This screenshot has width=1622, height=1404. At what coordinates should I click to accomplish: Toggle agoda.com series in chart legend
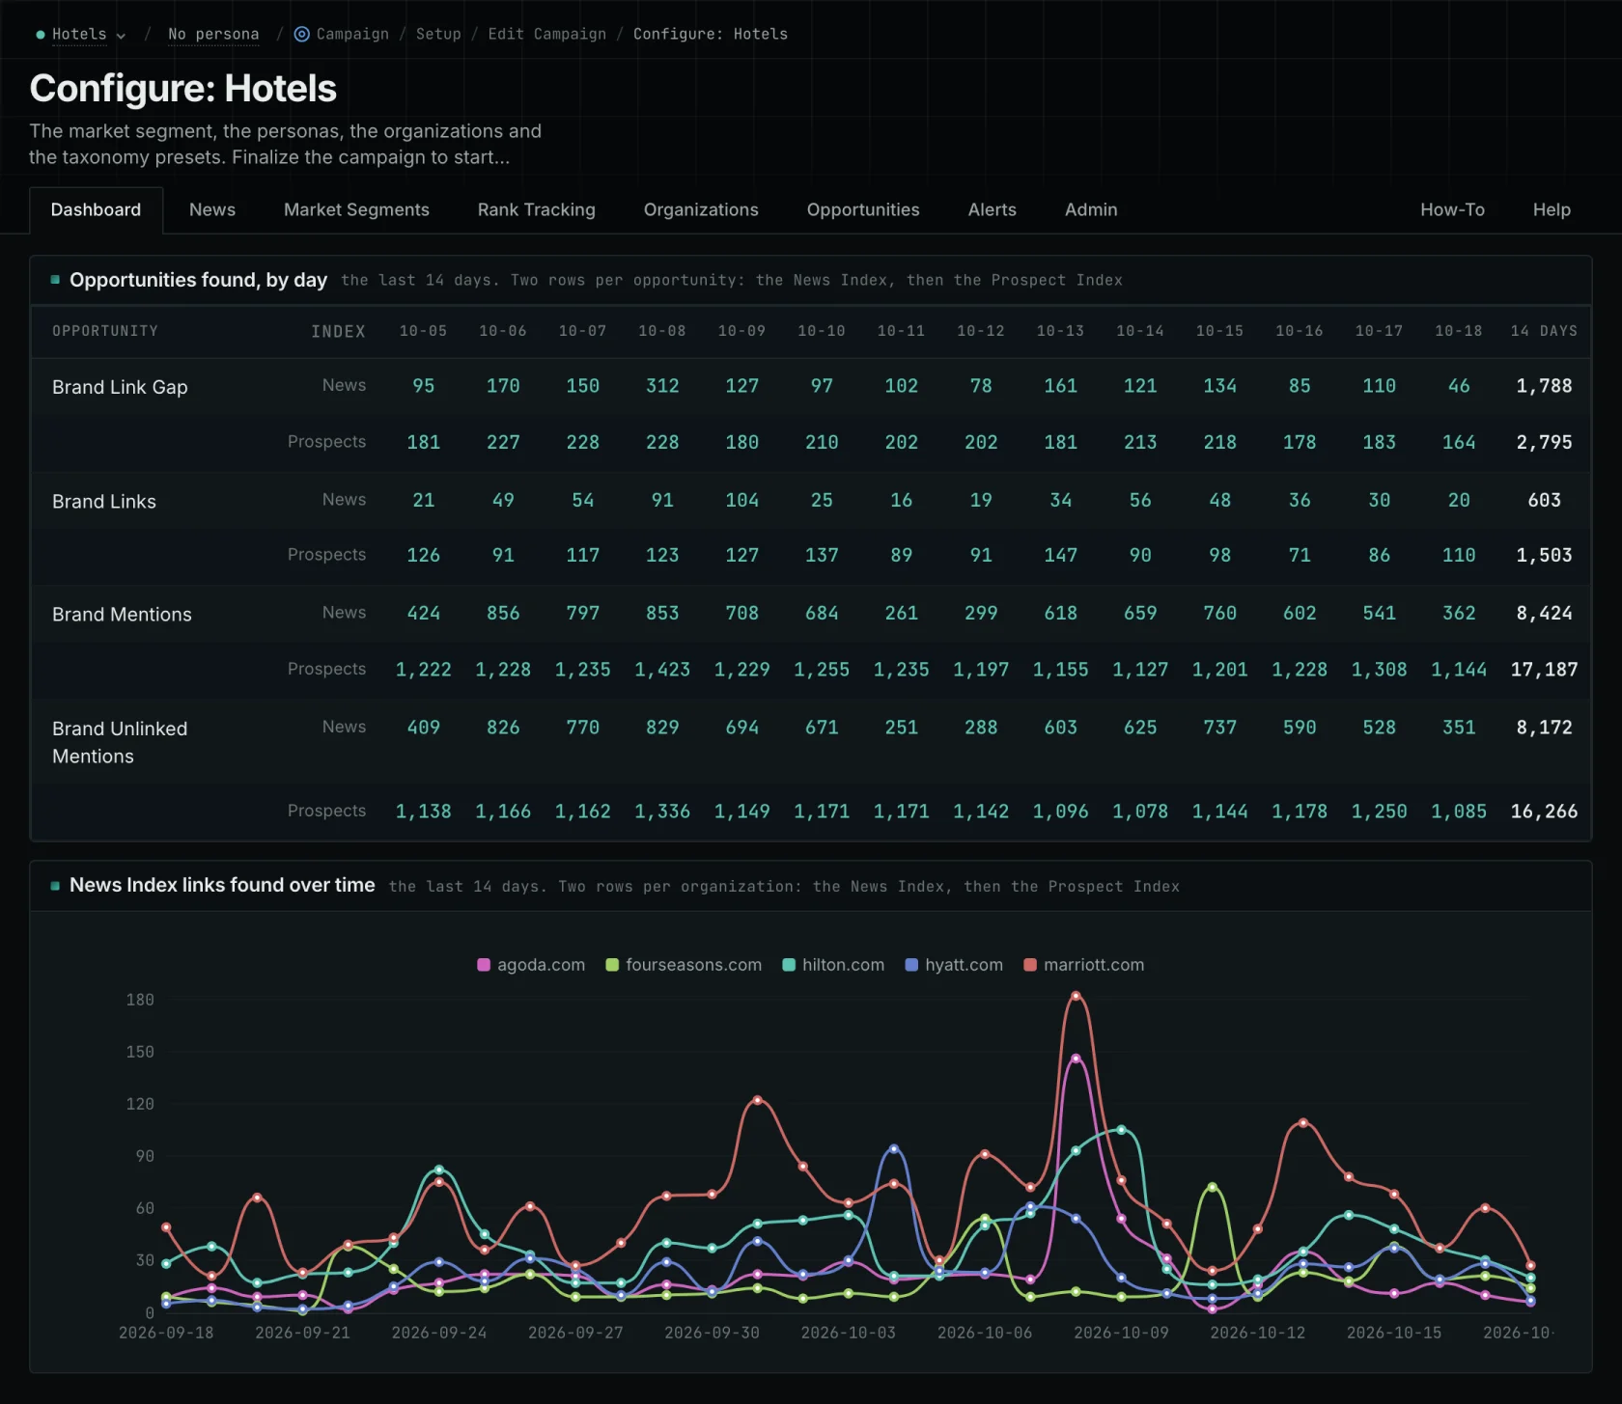[531, 965]
